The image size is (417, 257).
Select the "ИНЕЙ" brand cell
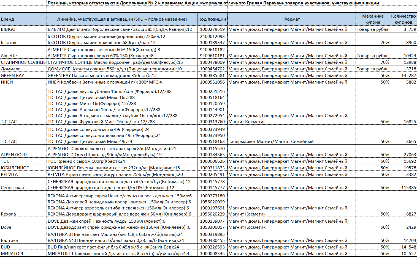[x=23, y=82]
